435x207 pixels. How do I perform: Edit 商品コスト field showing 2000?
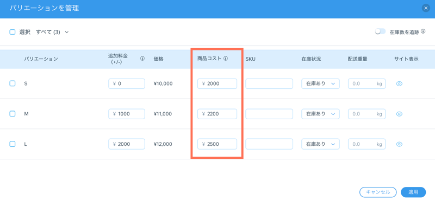pos(217,84)
